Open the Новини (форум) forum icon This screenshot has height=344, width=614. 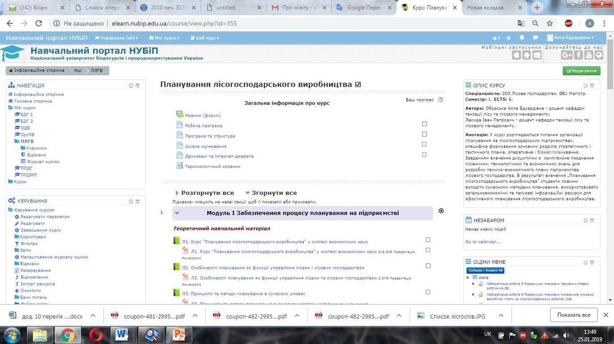click(x=179, y=115)
